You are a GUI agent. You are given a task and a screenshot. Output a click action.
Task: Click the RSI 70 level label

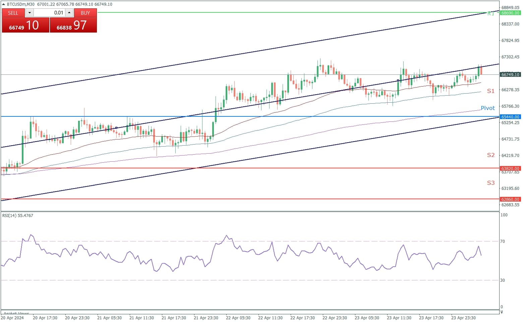point(503,241)
